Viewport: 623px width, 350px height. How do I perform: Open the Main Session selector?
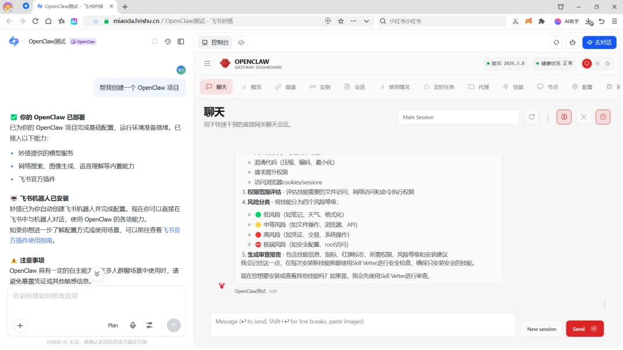(x=458, y=117)
